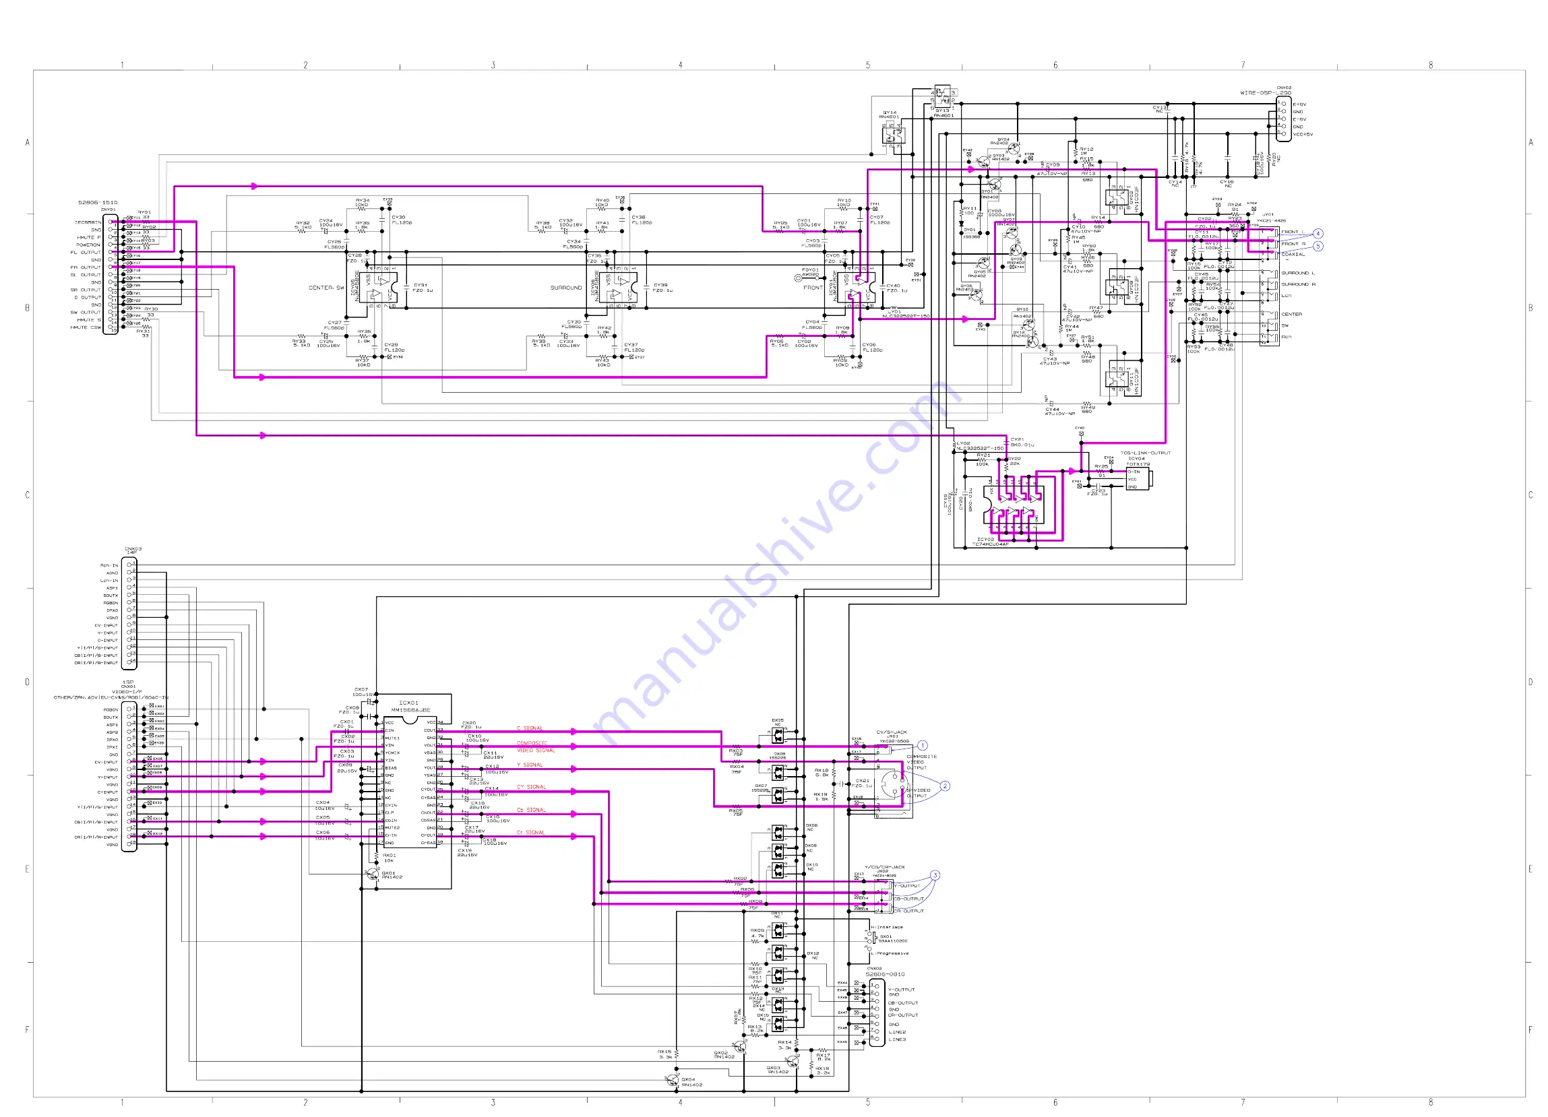Click the LY02 NLC322522T-150 inductor label
Screen dimensions: 1548x1117
pyautogui.click(x=979, y=445)
